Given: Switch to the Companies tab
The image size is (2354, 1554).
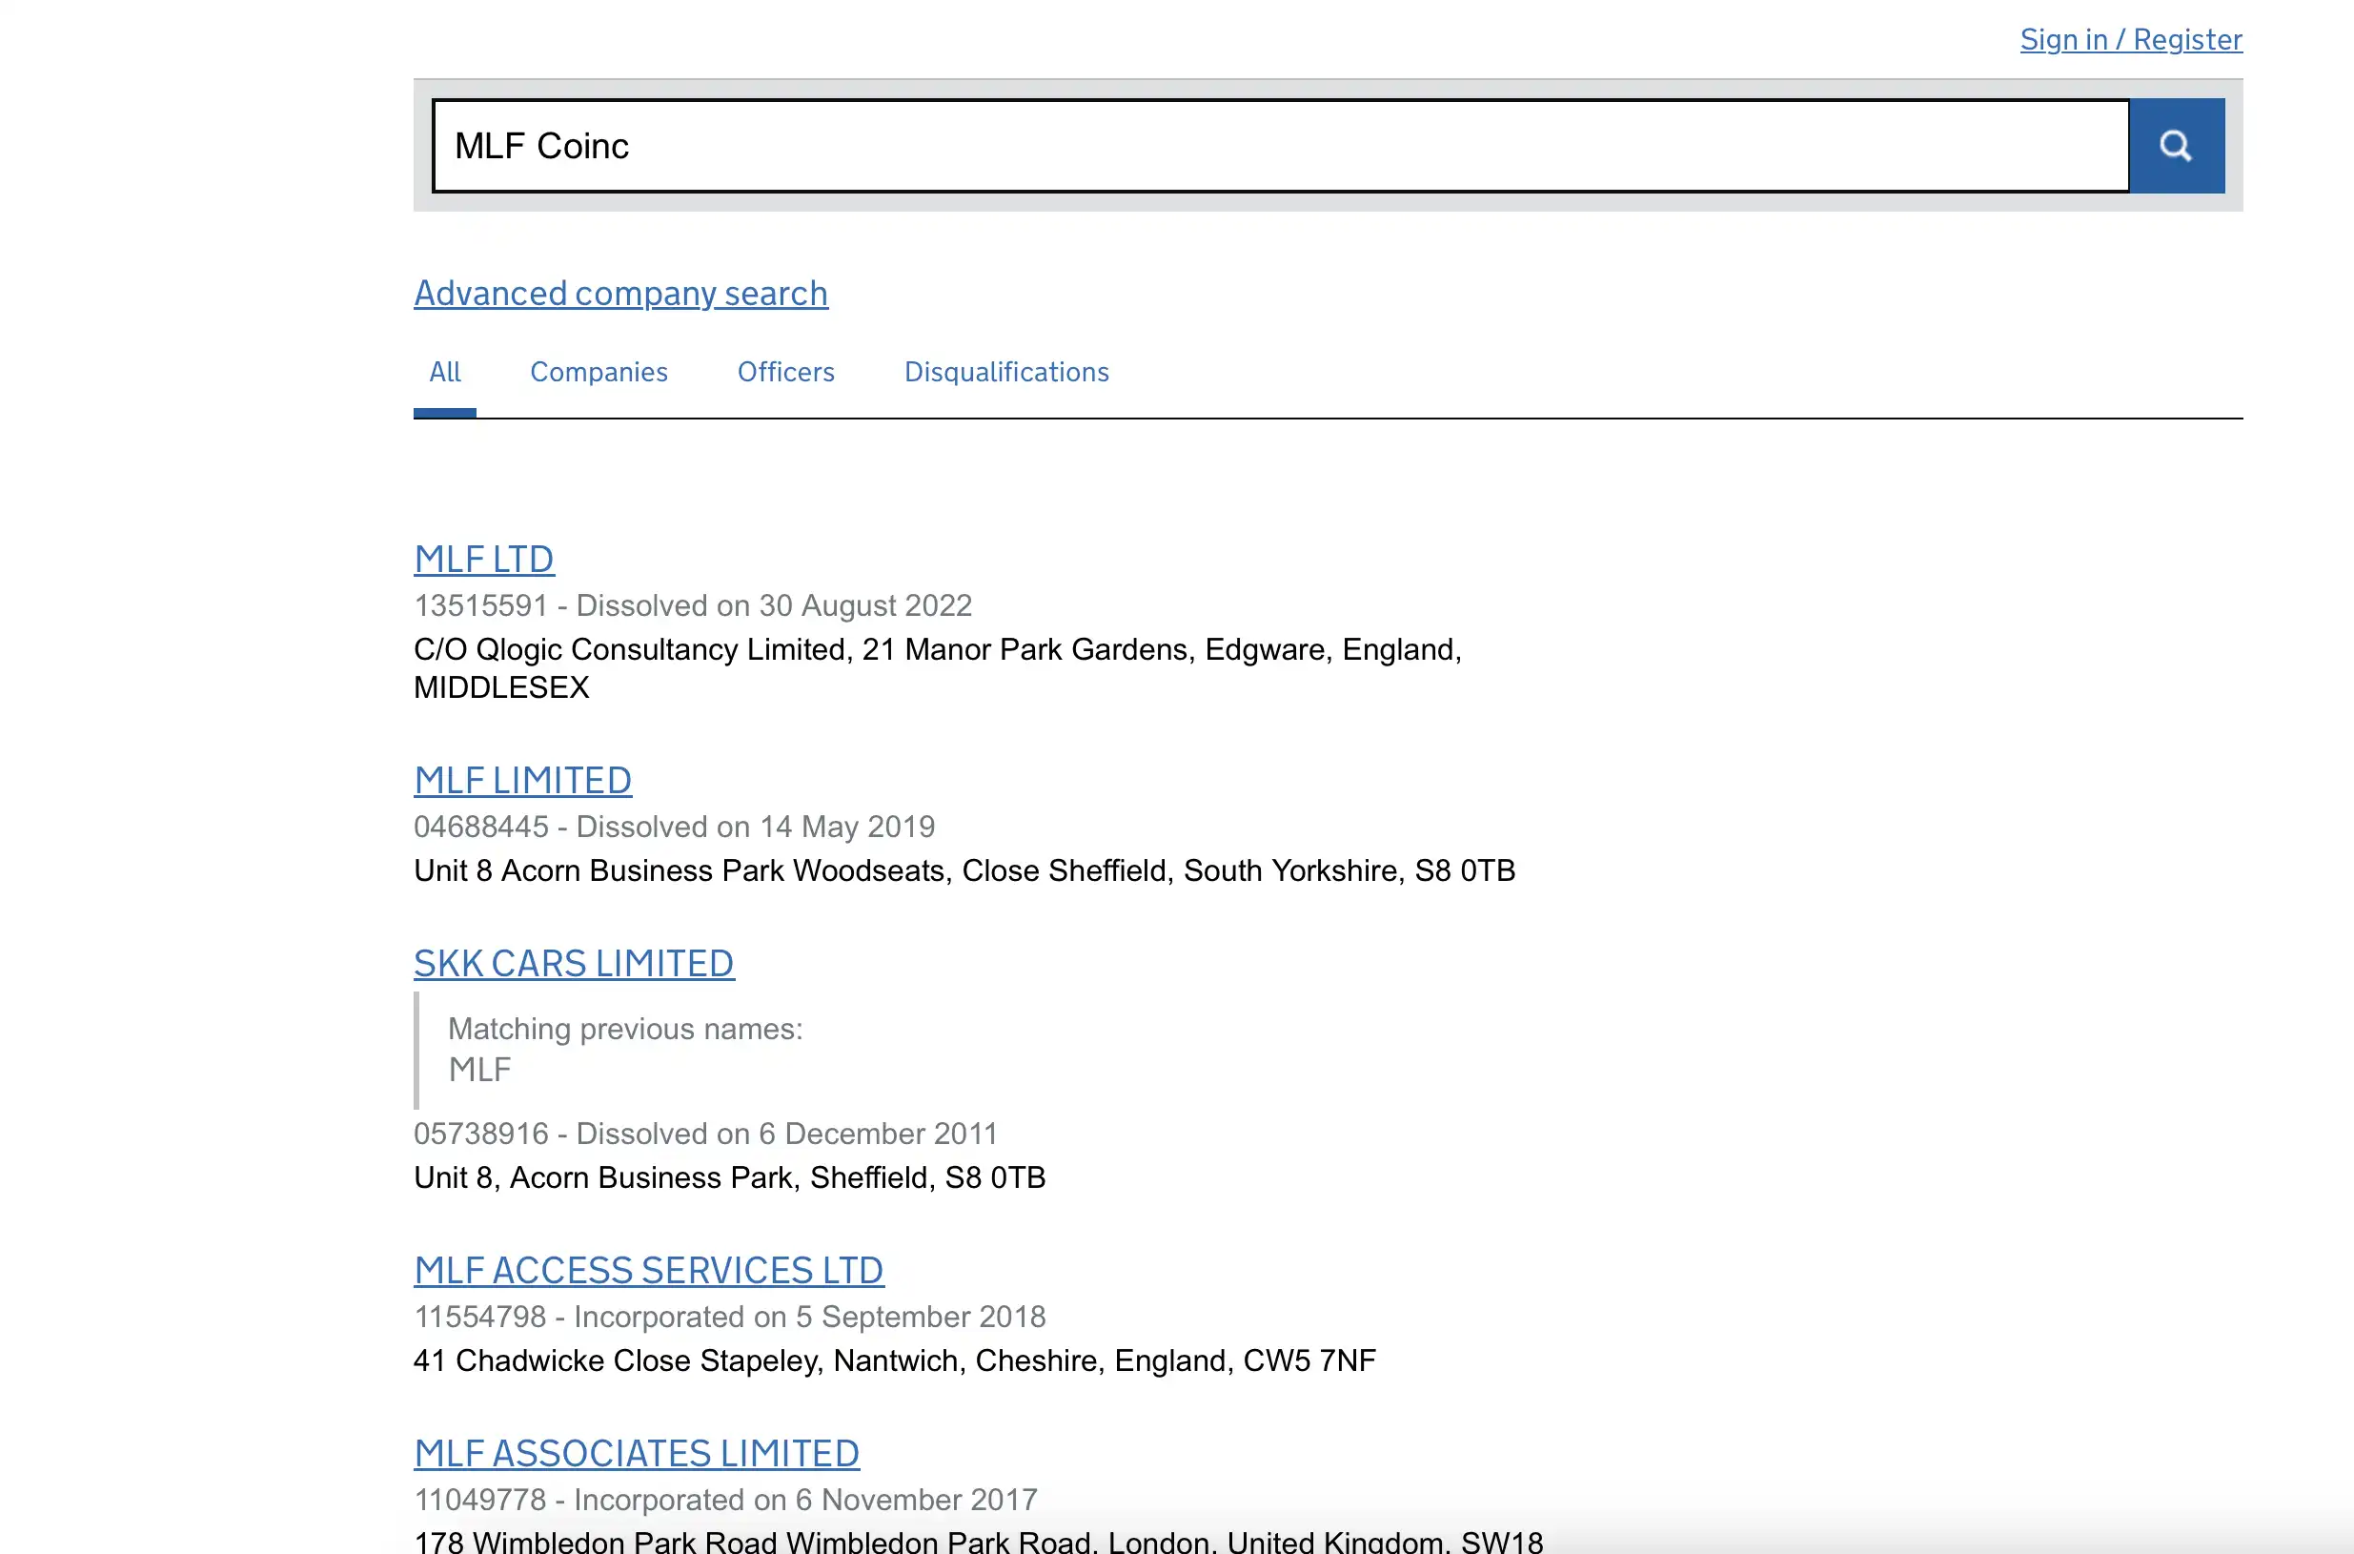Looking at the screenshot, I should [x=599, y=372].
